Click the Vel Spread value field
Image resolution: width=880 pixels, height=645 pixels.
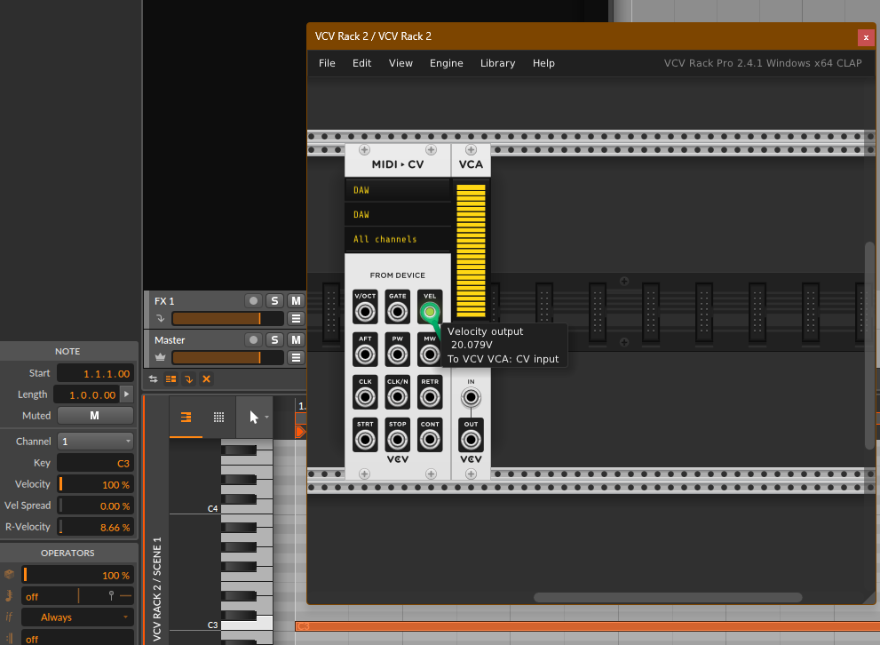tap(95, 506)
